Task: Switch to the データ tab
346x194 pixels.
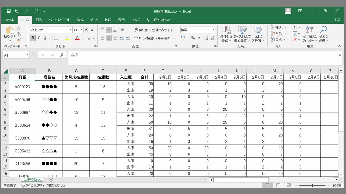Action: click(94, 20)
